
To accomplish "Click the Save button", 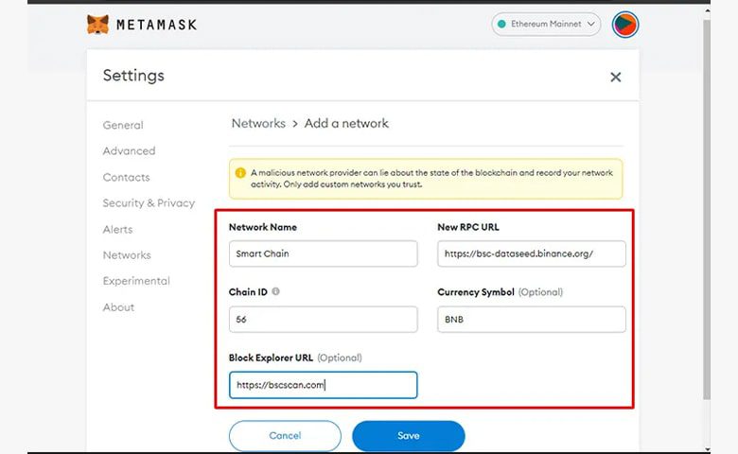I will [x=409, y=436].
